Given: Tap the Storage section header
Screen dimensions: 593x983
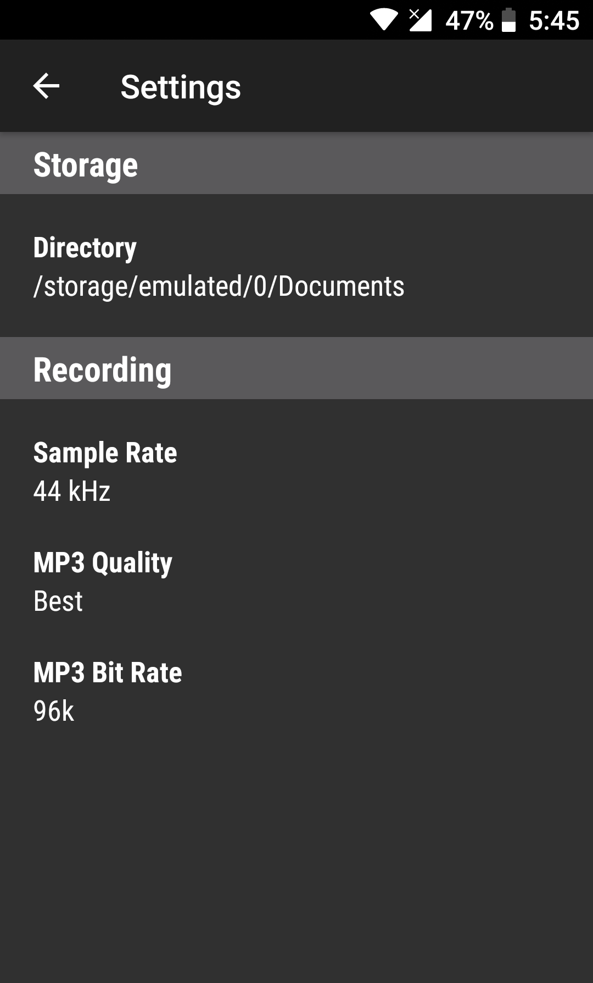Looking at the screenshot, I should coord(86,164).
